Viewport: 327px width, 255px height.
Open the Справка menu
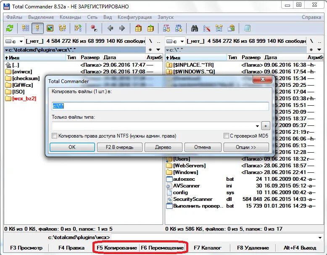click(x=311, y=17)
